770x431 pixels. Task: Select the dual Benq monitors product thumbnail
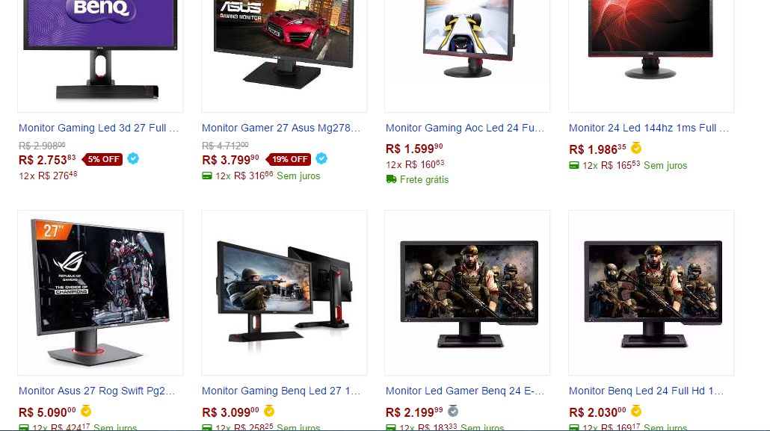[284, 293]
